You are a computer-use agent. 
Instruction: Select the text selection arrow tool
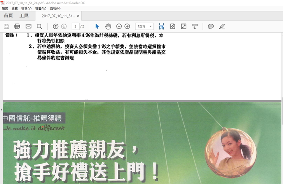(x=97, y=26)
